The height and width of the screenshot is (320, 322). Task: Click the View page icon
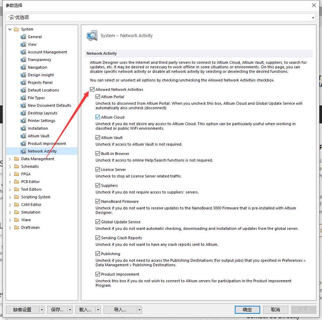tap(23, 44)
